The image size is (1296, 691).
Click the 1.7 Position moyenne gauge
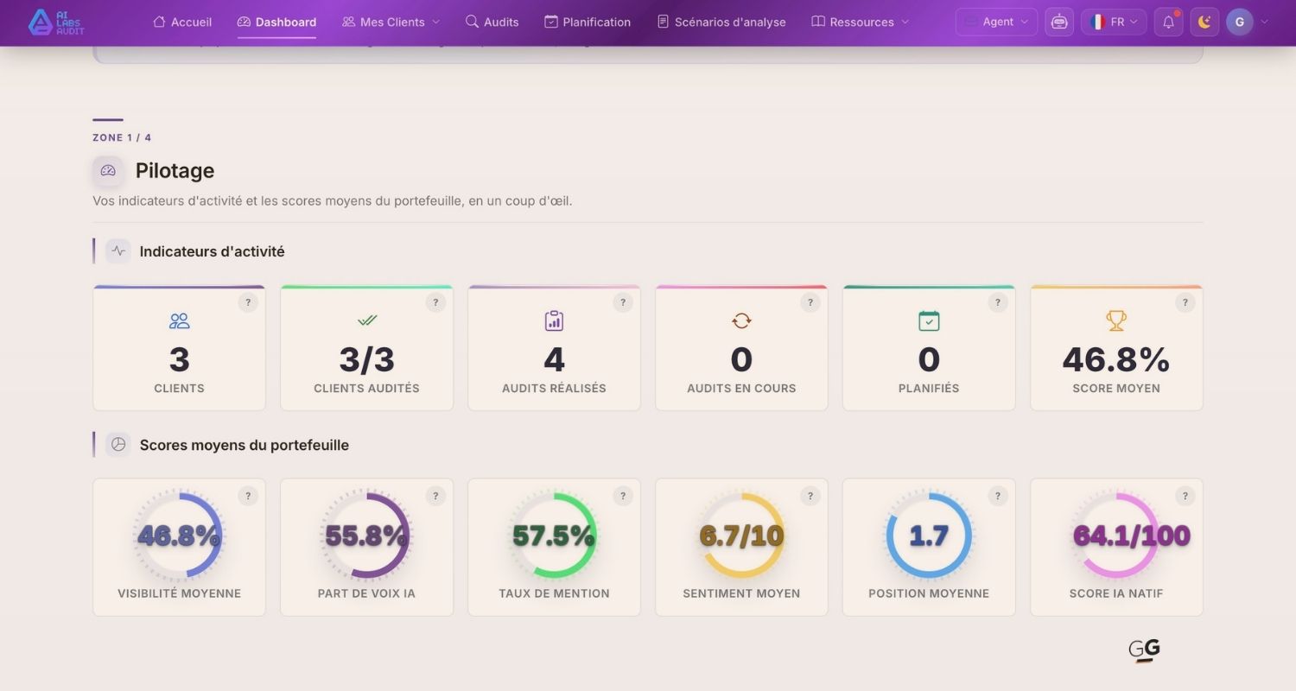[x=929, y=536]
